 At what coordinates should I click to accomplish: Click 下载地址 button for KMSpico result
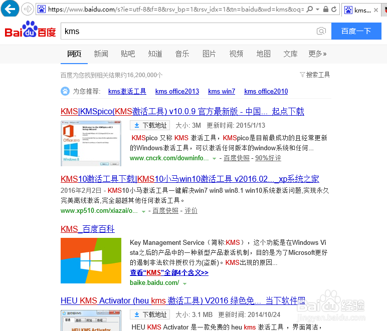[x=150, y=126]
